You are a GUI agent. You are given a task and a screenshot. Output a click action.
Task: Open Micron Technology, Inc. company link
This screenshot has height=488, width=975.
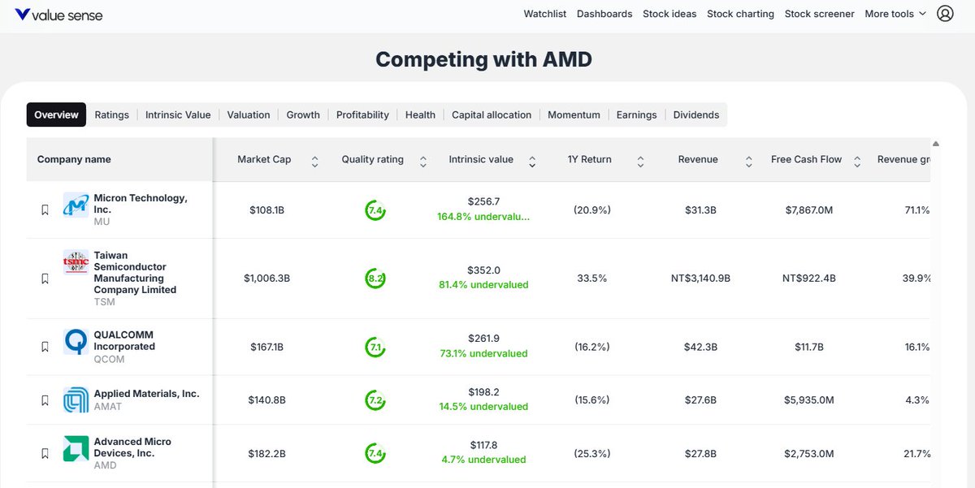[141, 204]
